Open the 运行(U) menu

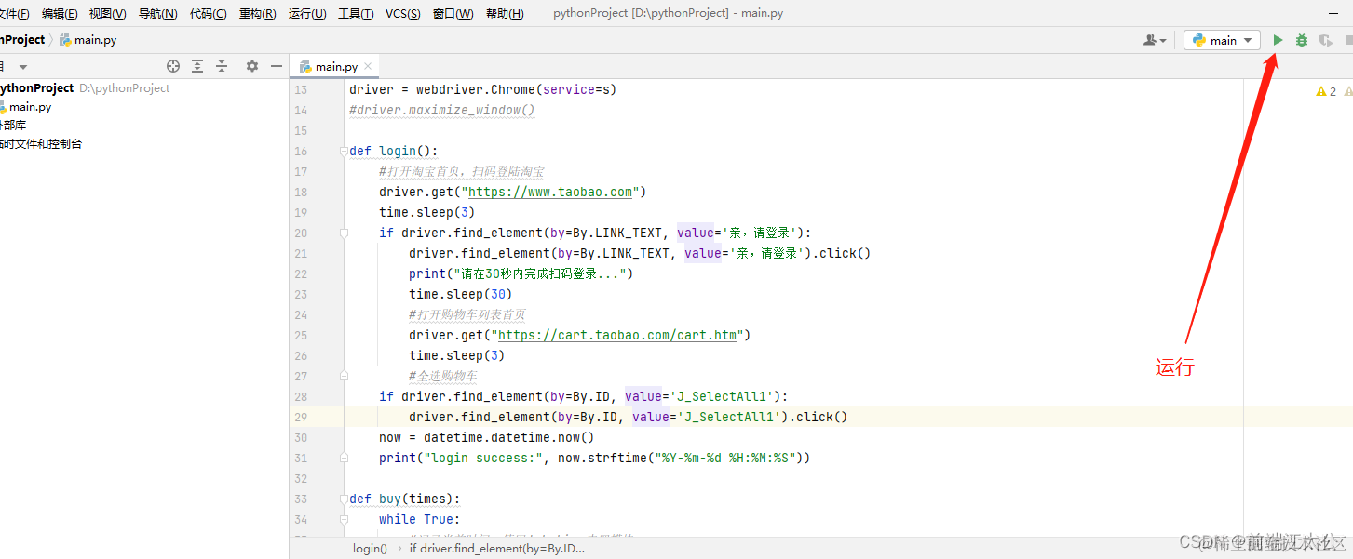pyautogui.click(x=307, y=14)
